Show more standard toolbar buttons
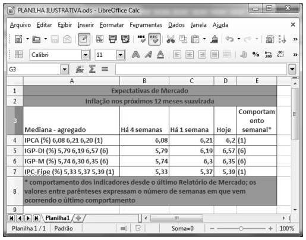 click(295, 39)
